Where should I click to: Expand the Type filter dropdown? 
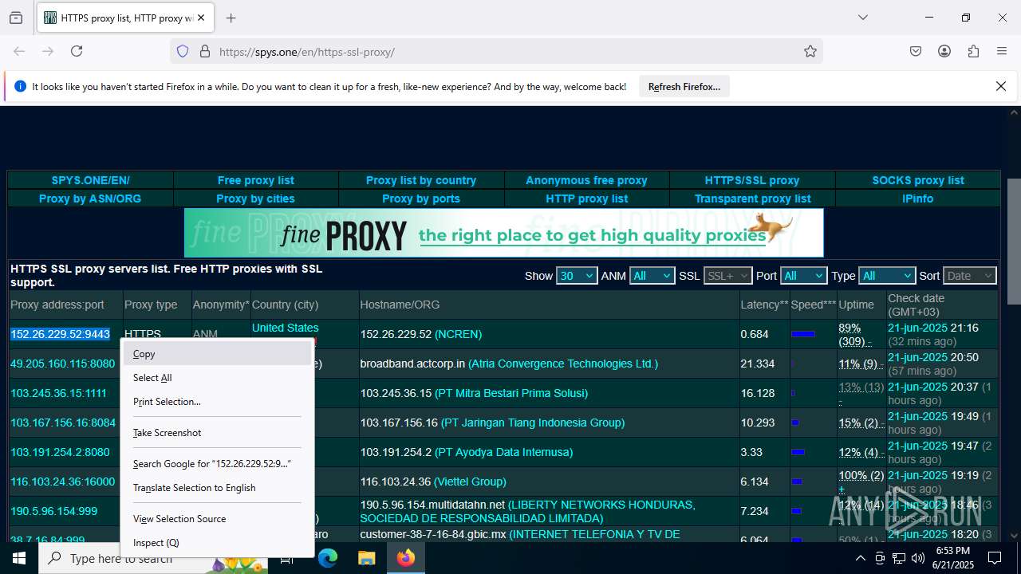click(x=886, y=276)
